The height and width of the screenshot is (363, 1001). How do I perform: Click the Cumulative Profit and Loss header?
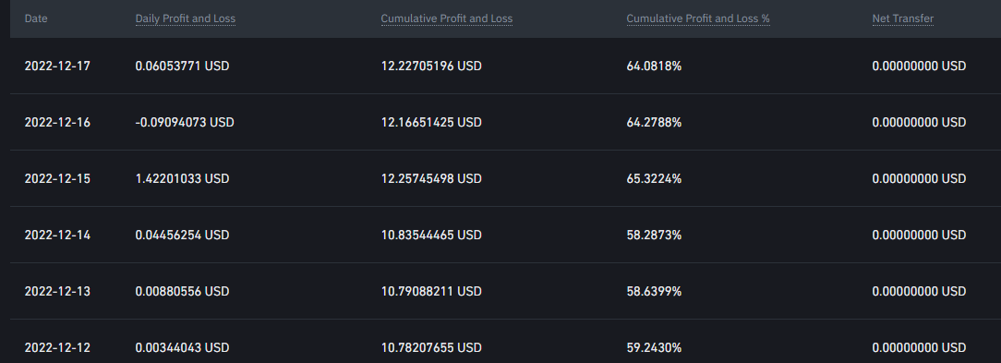tap(446, 18)
